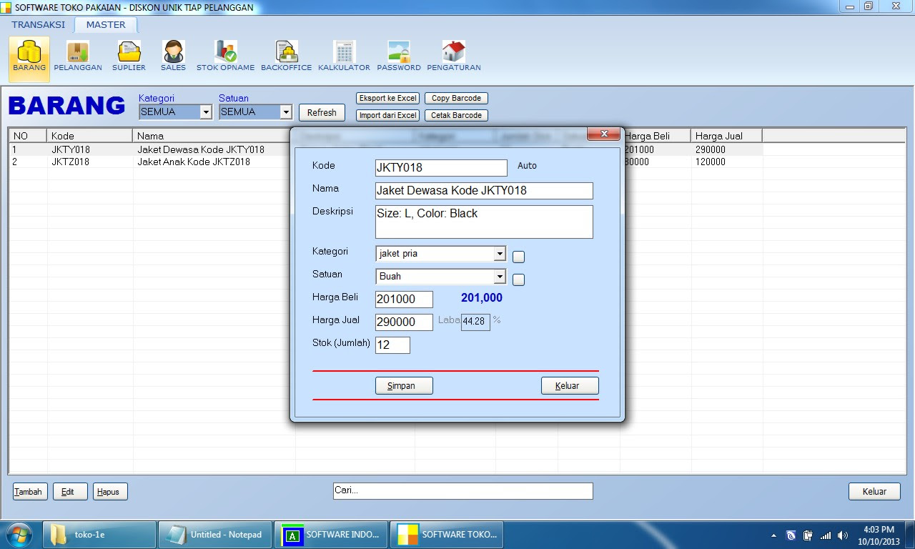The height and width of the screenshot is (549, 915).
Task: Click the taskbar clock 4:03 PM
Action: 879,530
